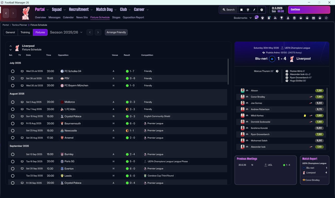
Task: Go forward with the right arrow navigation button
Action: coord(13,13)
